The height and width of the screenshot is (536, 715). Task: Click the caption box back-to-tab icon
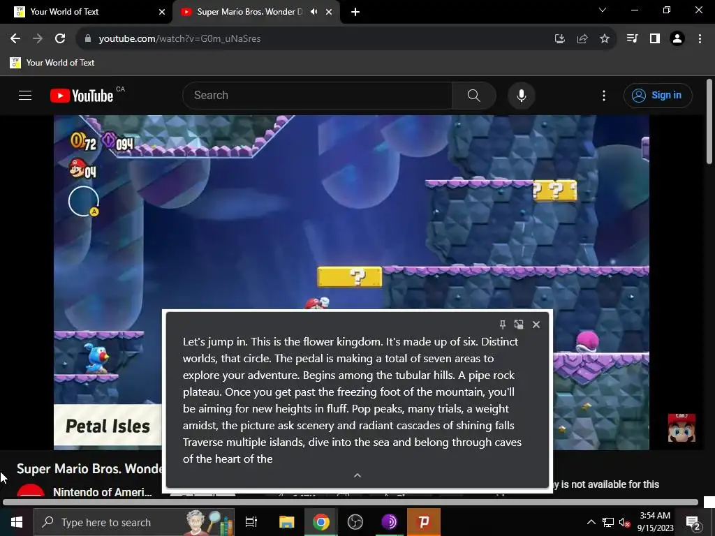point(519,325)
